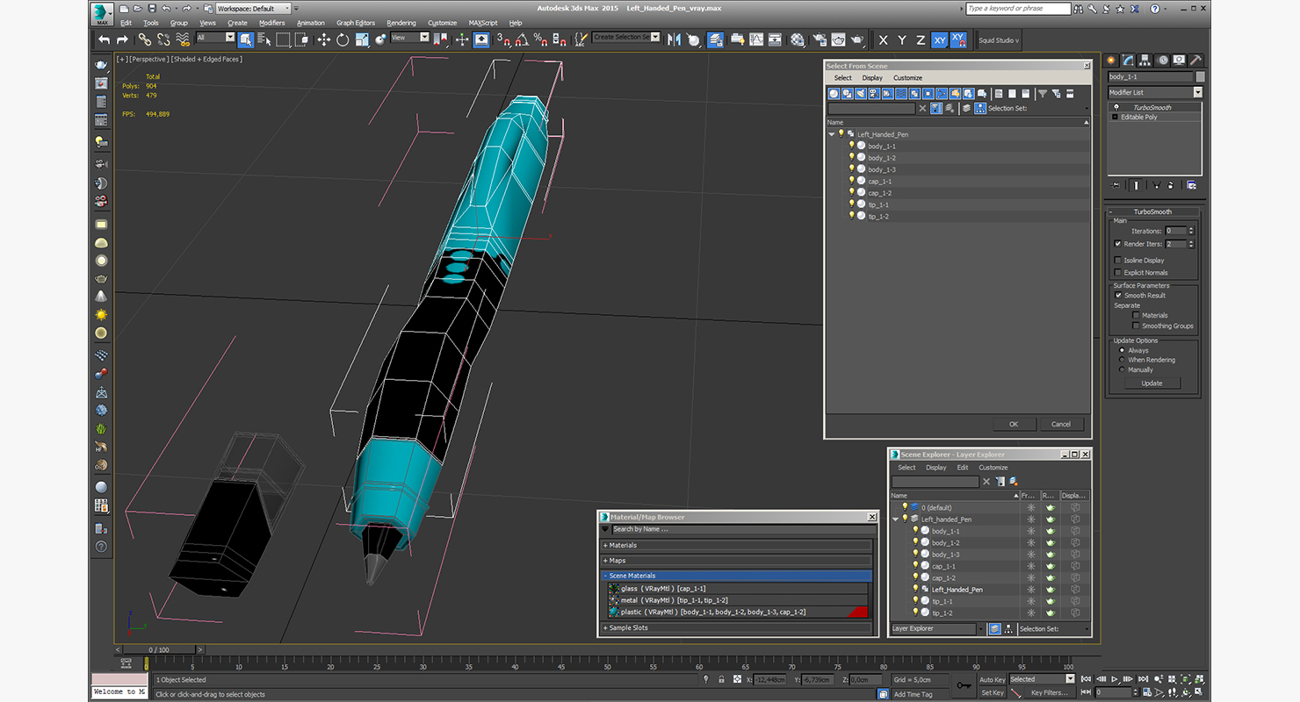Image resolution: width=1300 pixels, height=702 pixels.
Task: Open the Material Editor icon
Action: click(798, 39)
